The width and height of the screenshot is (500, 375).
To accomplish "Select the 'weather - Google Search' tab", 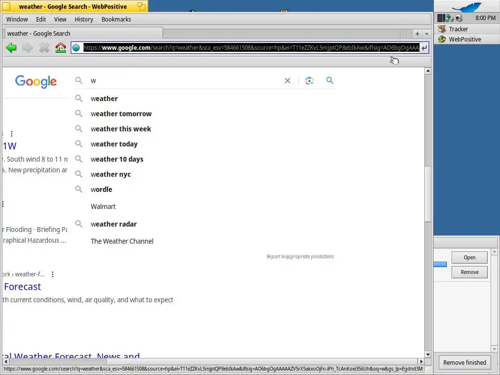I will point(83,34).
